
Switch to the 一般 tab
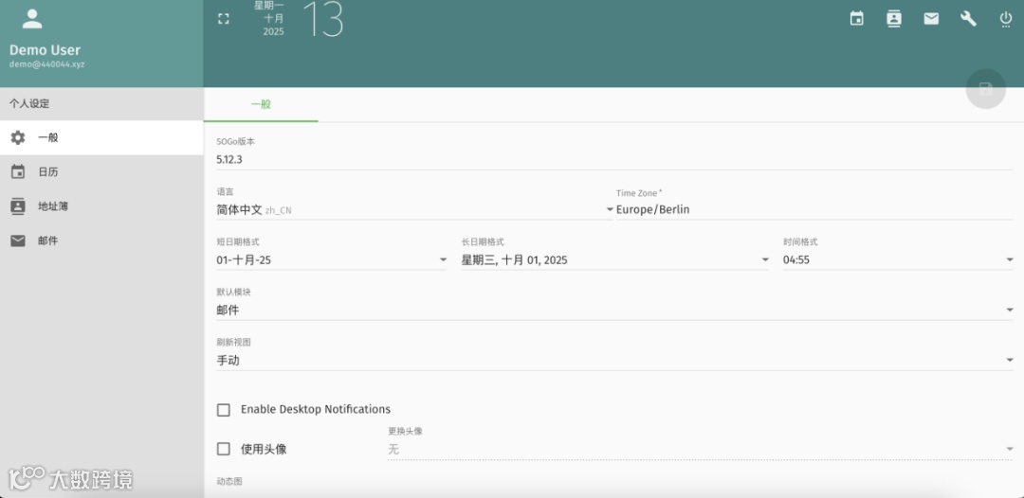tap(261, 104)
